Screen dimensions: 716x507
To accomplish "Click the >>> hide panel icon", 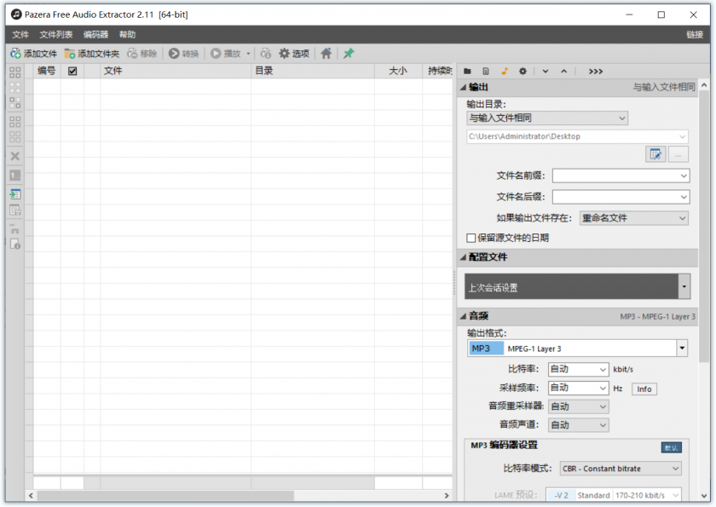I will 596,72.
